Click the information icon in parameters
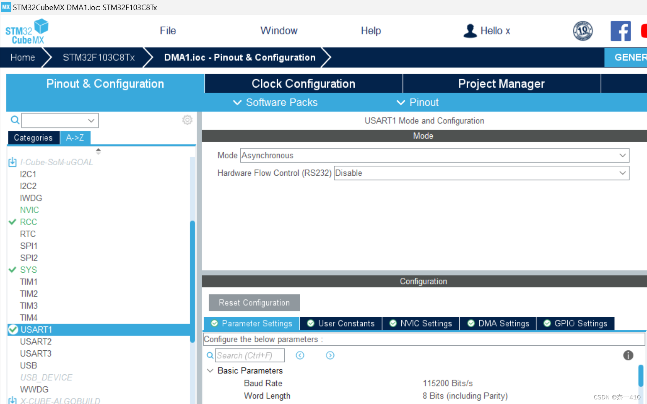This screenshot has width=647, height=404. pyautogui.click(x=628, y=355)
